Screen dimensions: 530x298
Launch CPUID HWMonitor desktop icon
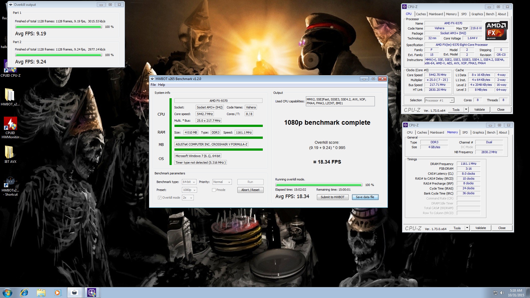pos(10,127)
